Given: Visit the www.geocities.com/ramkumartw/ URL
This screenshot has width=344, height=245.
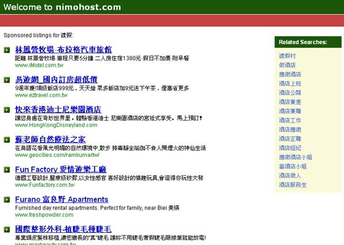Looking at the screenshot, I should pyautogui.click(x=57, y=155).
